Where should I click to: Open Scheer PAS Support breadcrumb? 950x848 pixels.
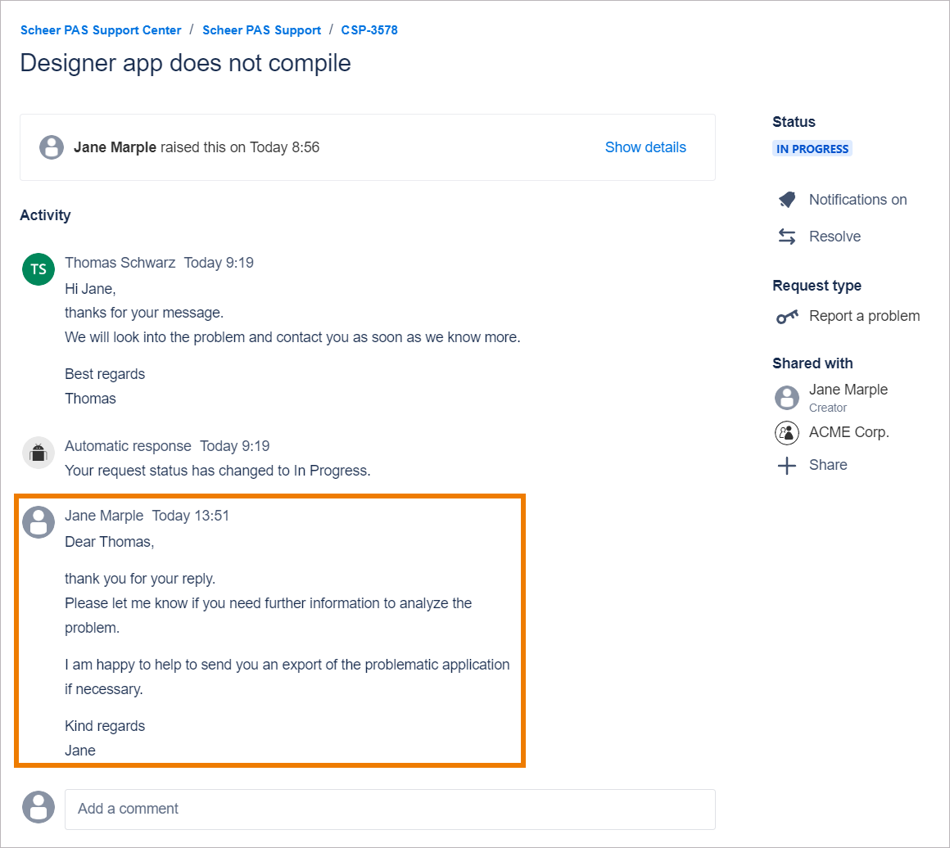pyautogui.click(x=261, y=29)
